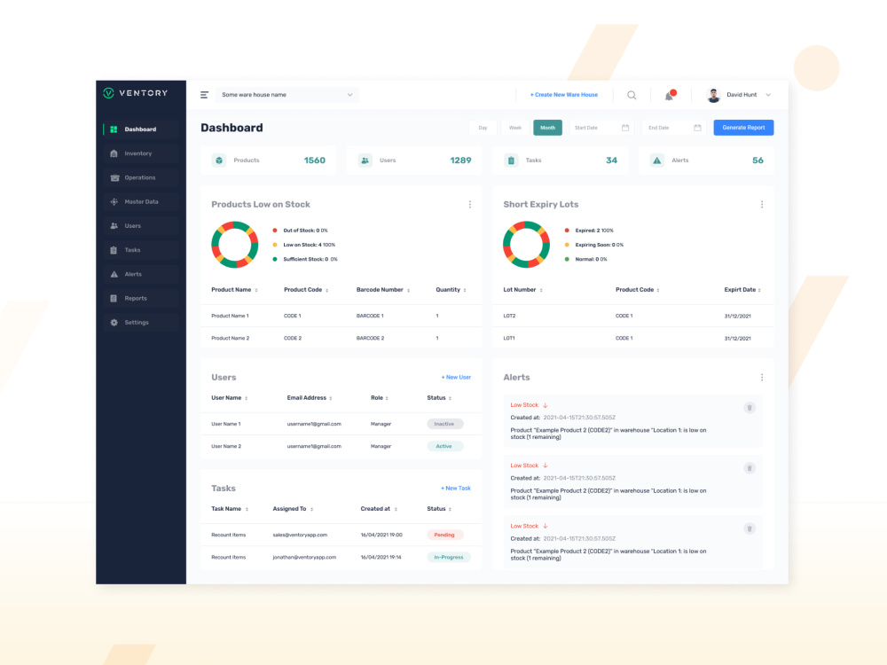887x665 pixels.
Task: Open Tasks from the sidebar
Action: click(x=141, y=250)
